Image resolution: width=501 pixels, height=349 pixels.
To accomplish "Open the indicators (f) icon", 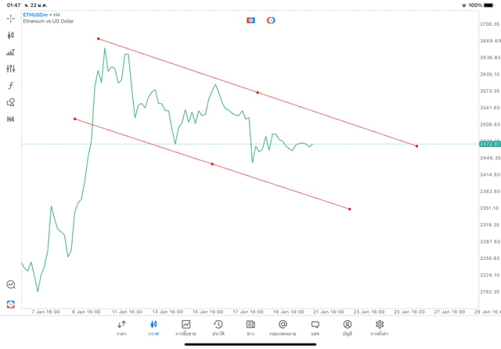I will (x=11, y=85).
